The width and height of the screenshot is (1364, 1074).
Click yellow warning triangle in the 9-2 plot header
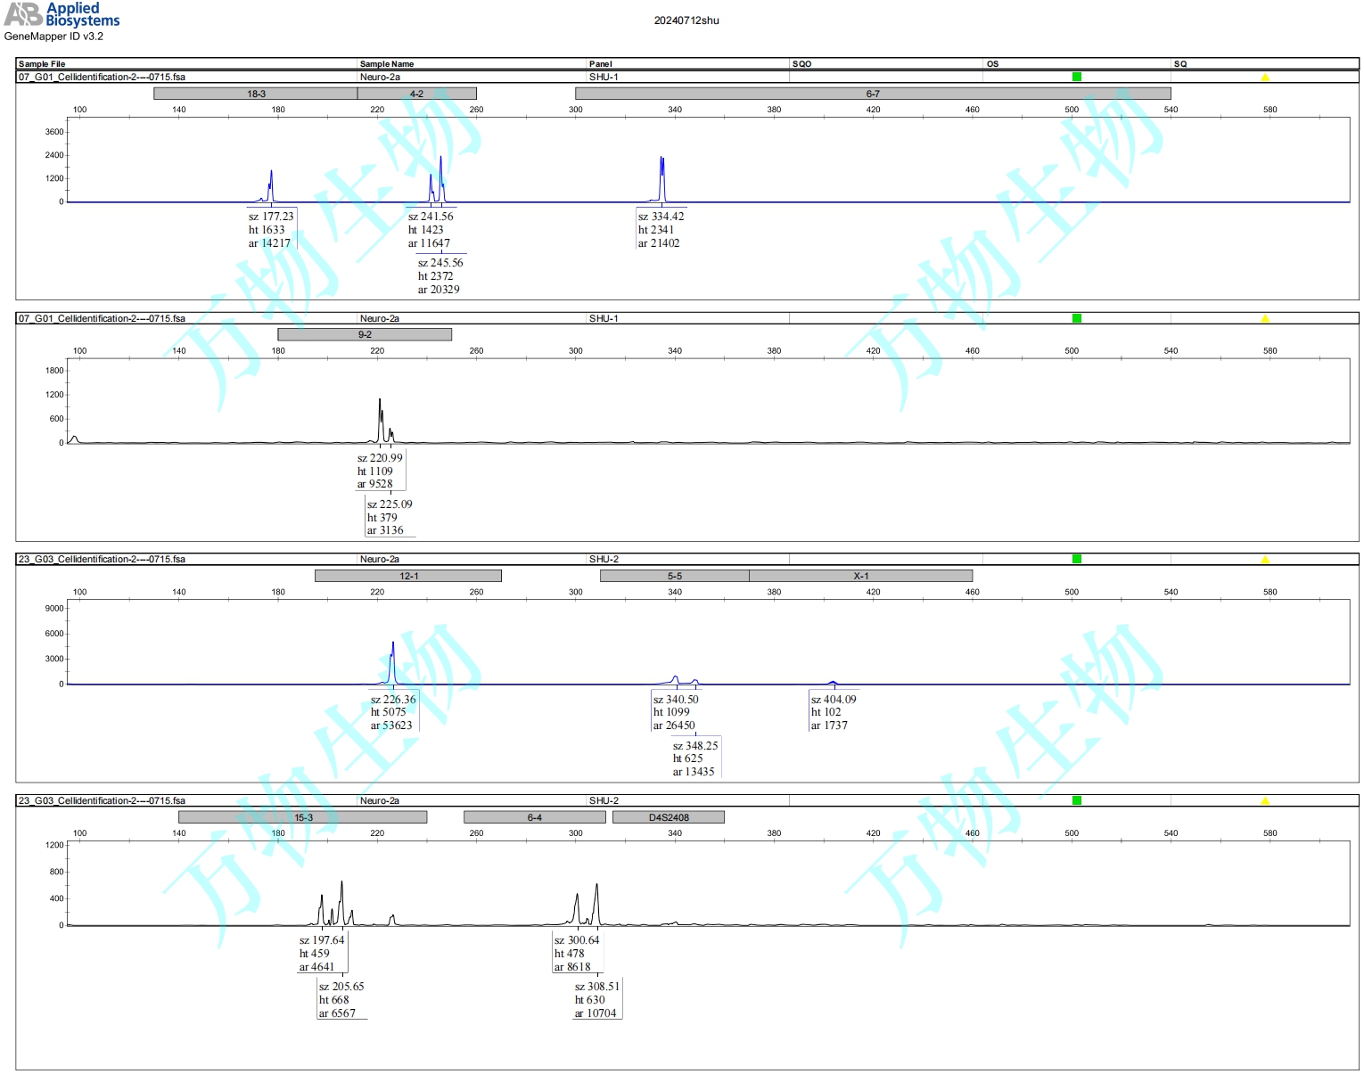(x=1264, y=319)
